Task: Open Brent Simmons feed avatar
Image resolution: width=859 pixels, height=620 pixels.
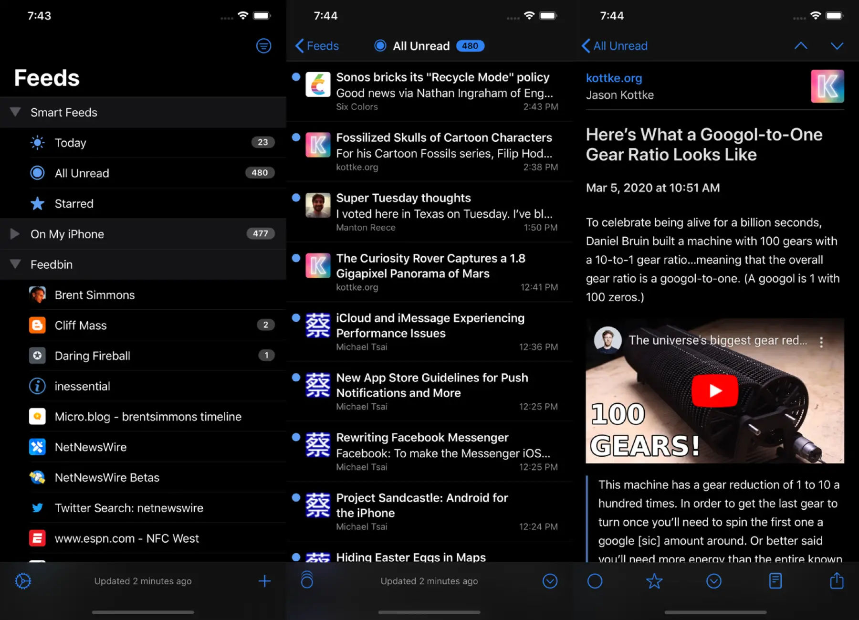Action: (x=37, y=295)
